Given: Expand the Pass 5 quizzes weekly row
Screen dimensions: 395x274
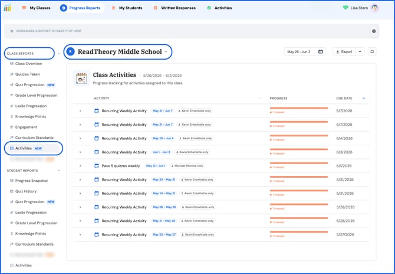Looking at the screenshot, I should coord(80,166).
